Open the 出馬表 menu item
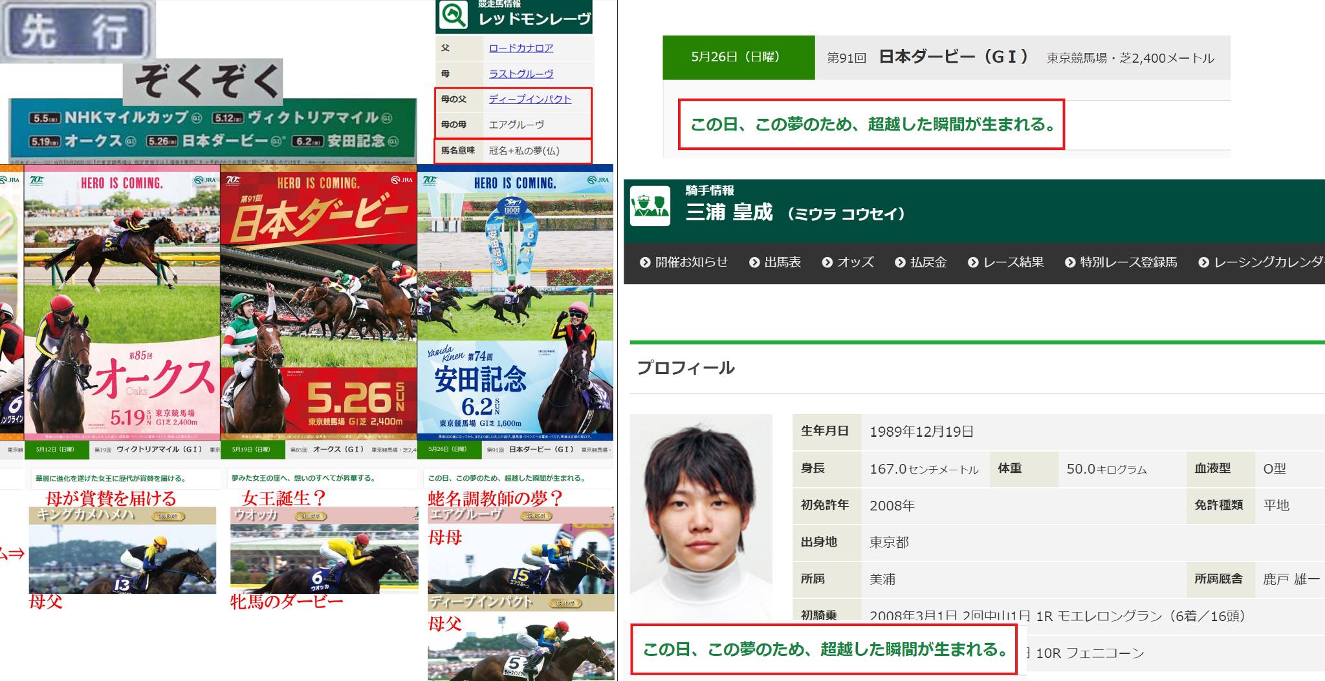This screenshot has width=1325, height=681. click(782, 262)
